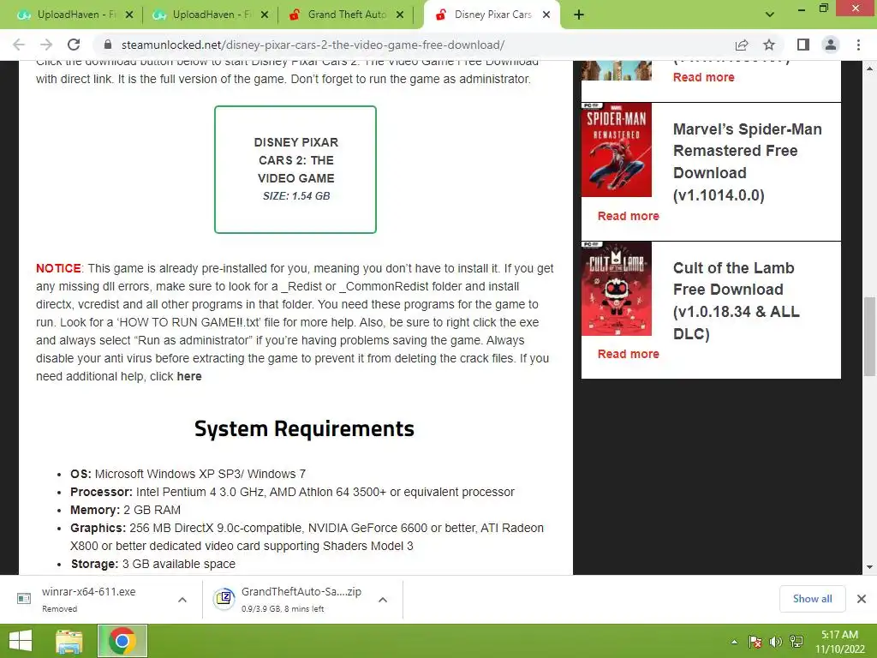This screenshot has height=658, width=877.
Task: Close the Disney Pixar Cars tab
Action: [546, 15]
